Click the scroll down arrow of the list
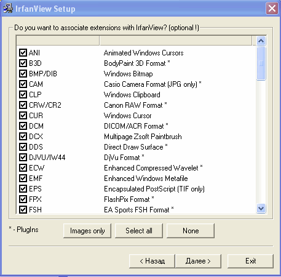Screen dimensions: 281x277 click(x=261, y=209)
